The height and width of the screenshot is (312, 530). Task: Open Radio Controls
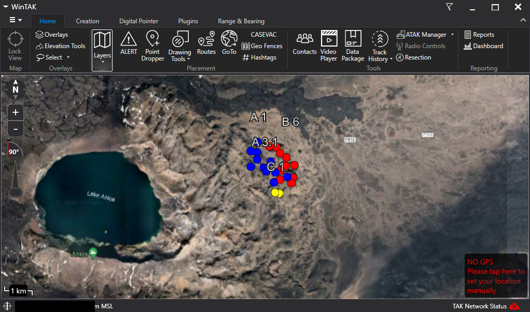pyautogui.click(x=421, y=46)
